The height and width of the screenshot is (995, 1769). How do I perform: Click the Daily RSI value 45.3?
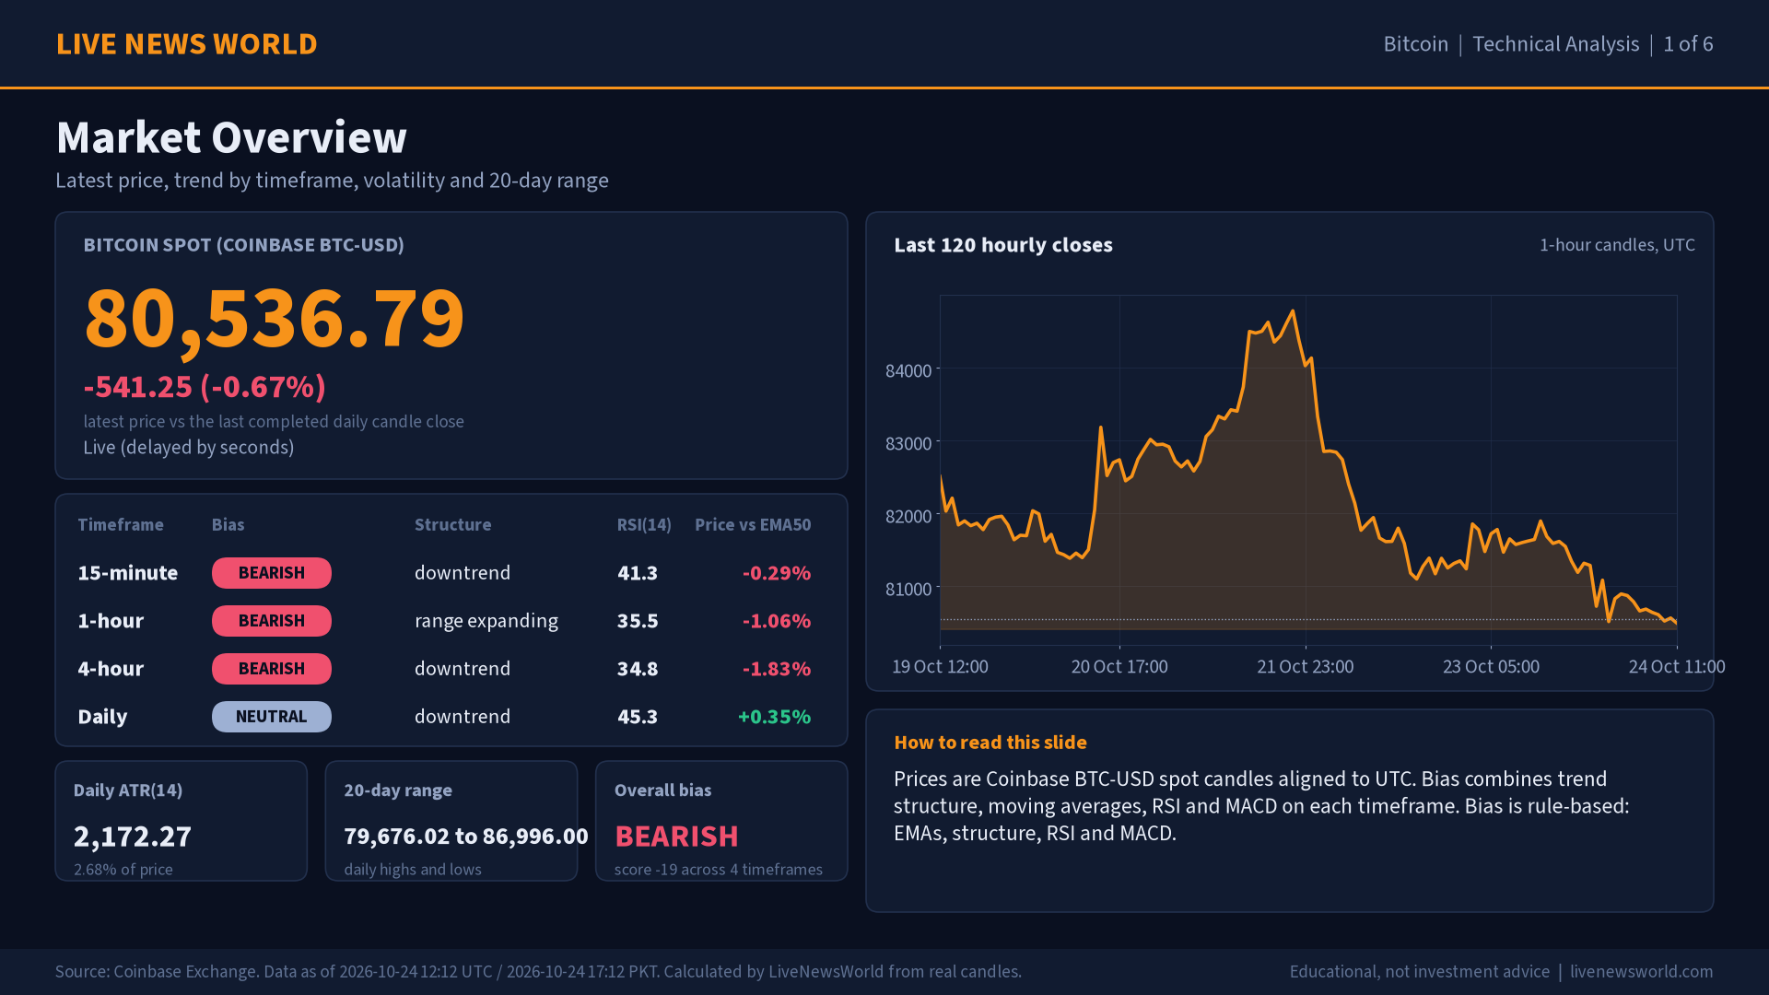(638, 717)
